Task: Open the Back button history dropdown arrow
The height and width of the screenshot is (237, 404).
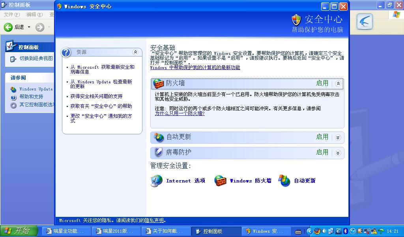Action: [29, 27]
